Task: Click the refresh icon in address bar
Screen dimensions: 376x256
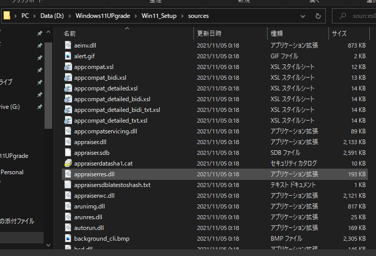Action: point(318,16)
